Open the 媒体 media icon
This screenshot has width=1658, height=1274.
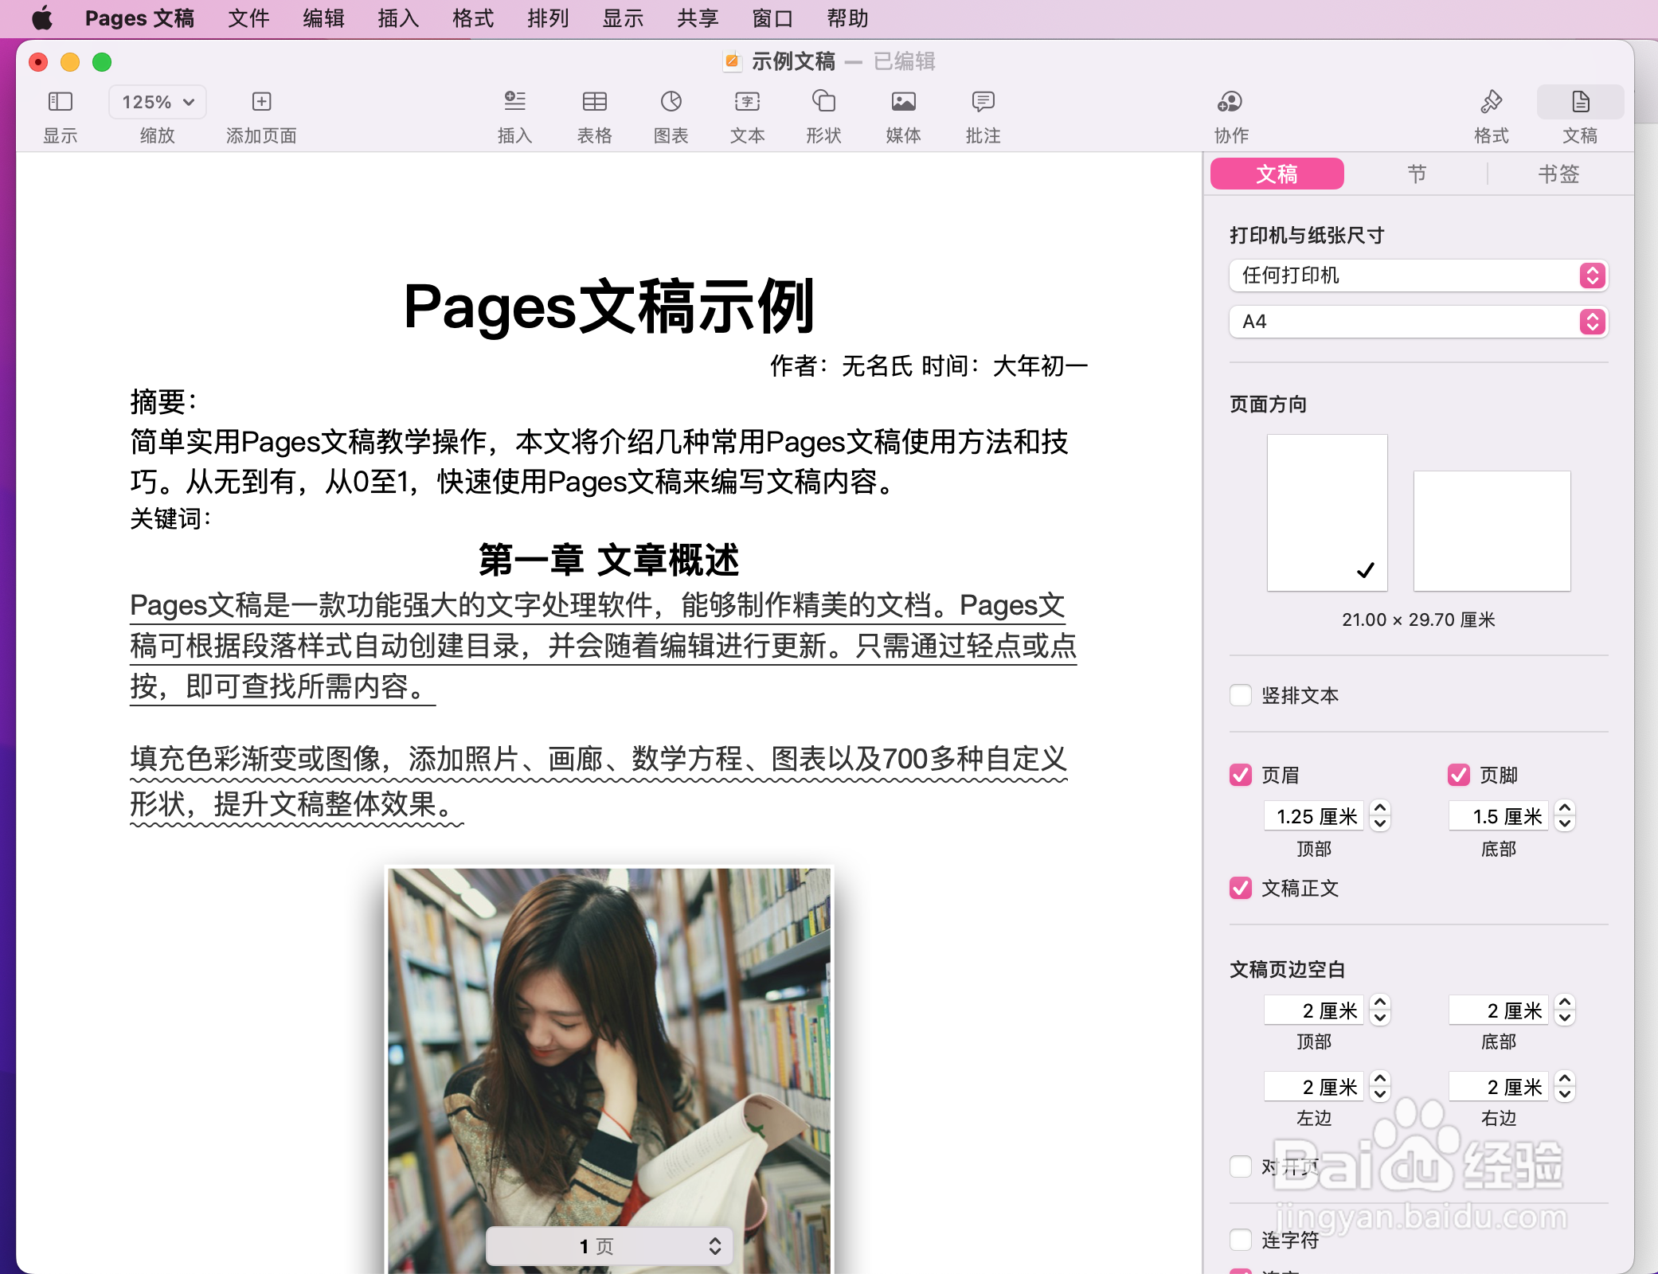[x=903, y=101]
